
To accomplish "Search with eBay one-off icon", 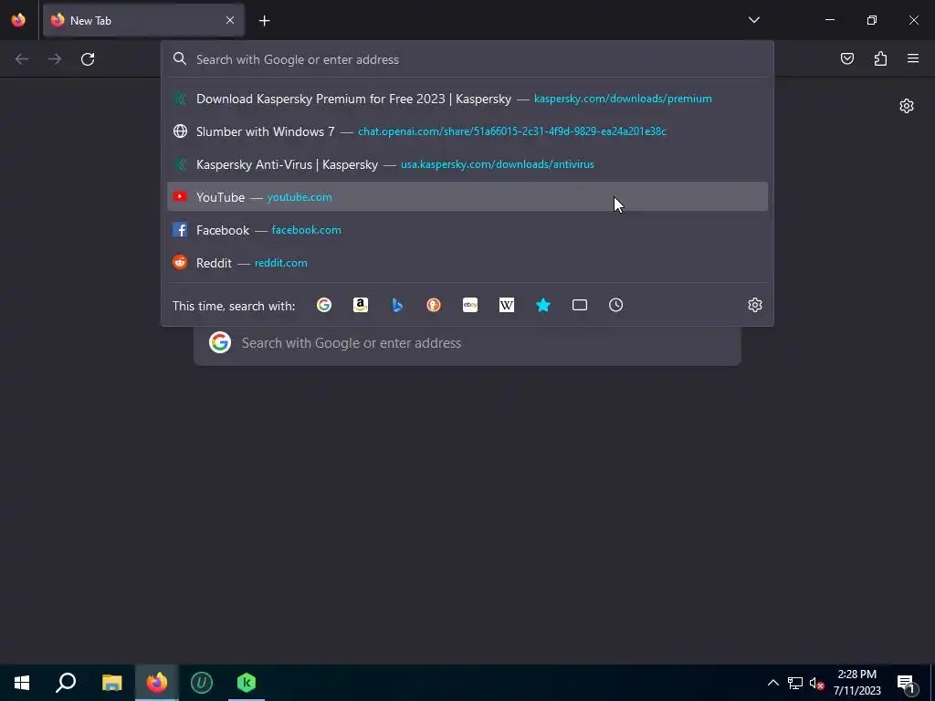I will pos(470,305).
